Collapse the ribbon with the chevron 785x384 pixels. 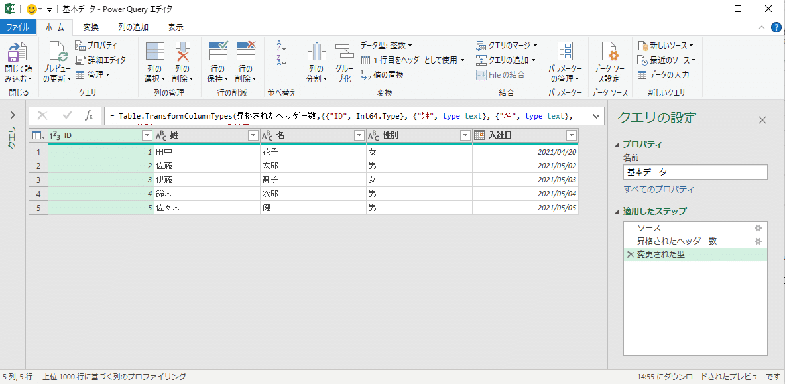[762, 27]
